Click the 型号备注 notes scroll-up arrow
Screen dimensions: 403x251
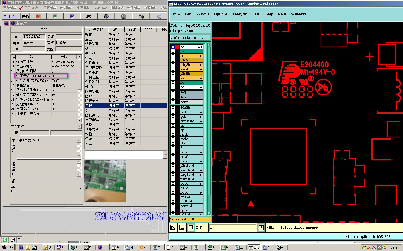pos(79,162)
